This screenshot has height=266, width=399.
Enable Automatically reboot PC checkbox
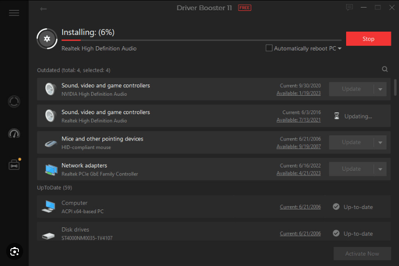269,48
